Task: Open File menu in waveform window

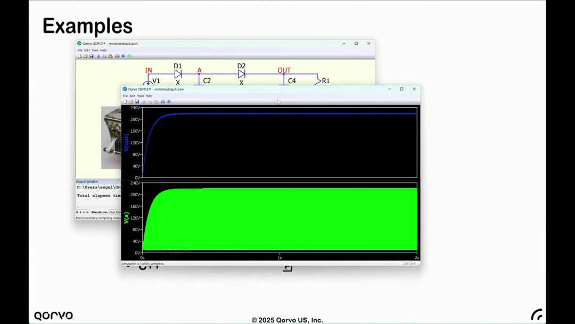Action: tap(126, 96)
